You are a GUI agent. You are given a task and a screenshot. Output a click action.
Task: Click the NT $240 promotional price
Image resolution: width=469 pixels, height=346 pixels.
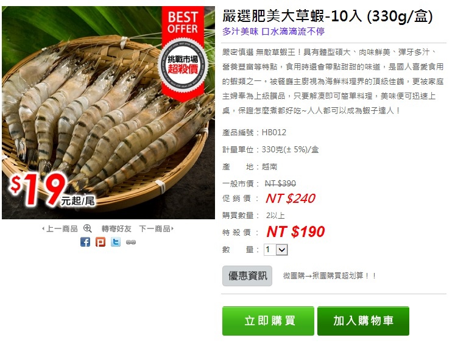tap(291, 198)
